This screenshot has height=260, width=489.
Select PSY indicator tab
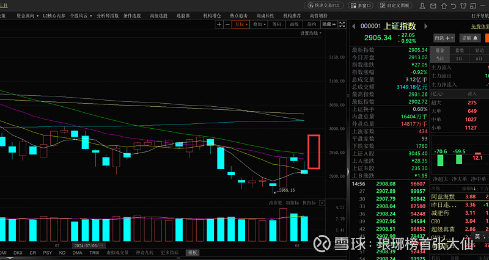pos(48,253)
